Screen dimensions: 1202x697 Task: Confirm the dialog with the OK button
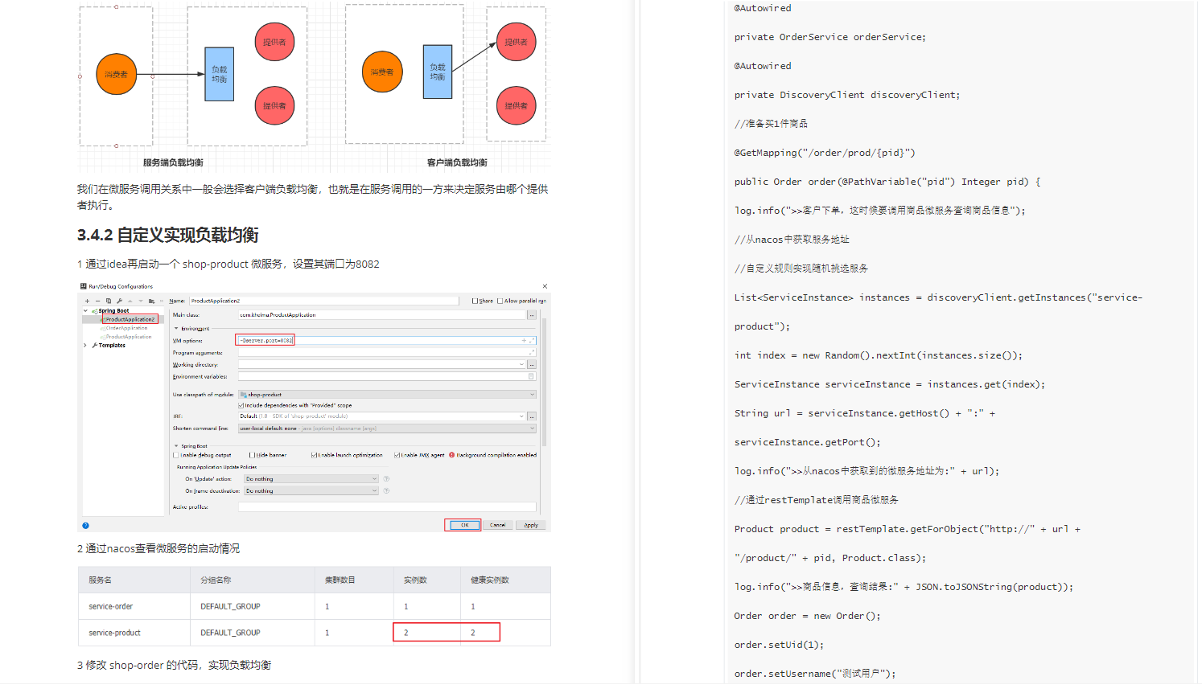pyautogui.click(x=465, y=524)
